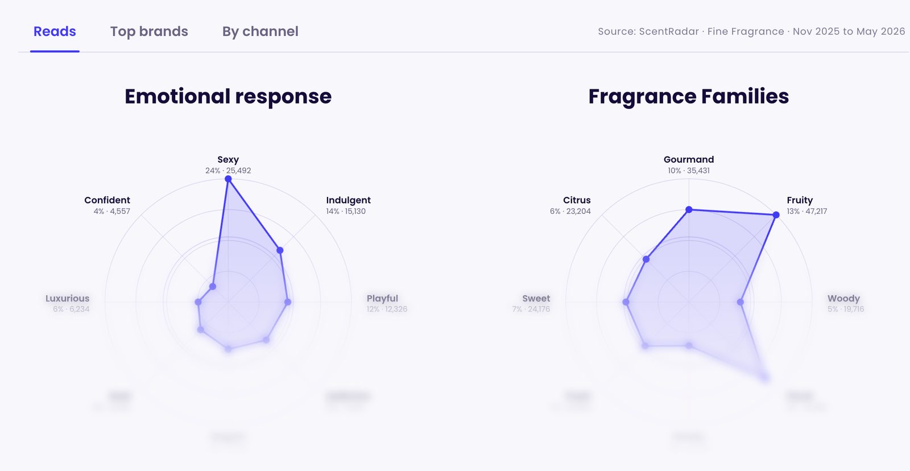This screenshot has height=471, width=910.
Task: Click the "6% · 6,234" value
Action: 71,309
